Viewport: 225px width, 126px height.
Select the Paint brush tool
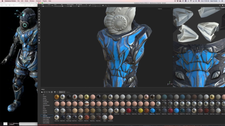coord(39,8)
